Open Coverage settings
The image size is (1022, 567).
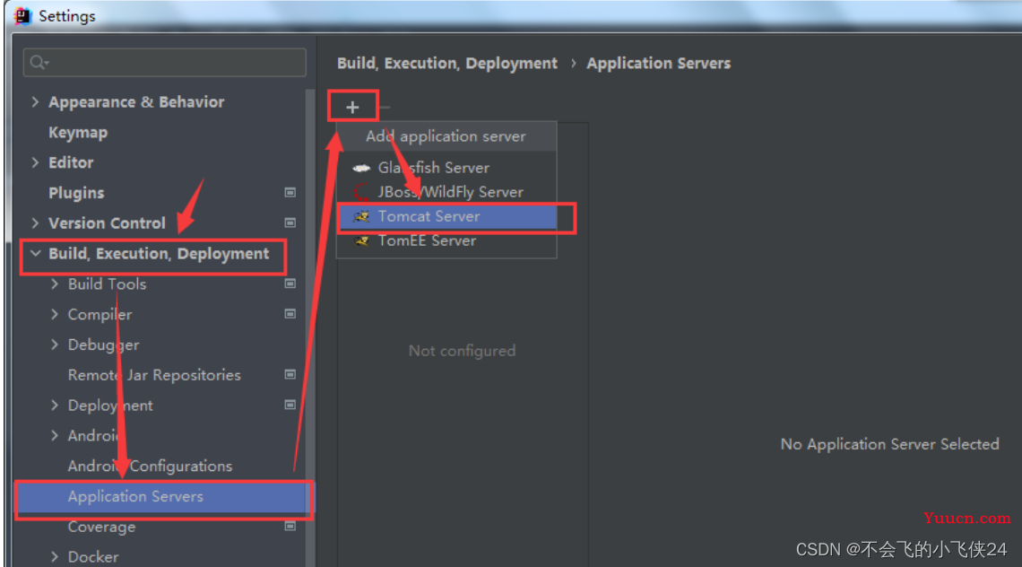(101, 527)
